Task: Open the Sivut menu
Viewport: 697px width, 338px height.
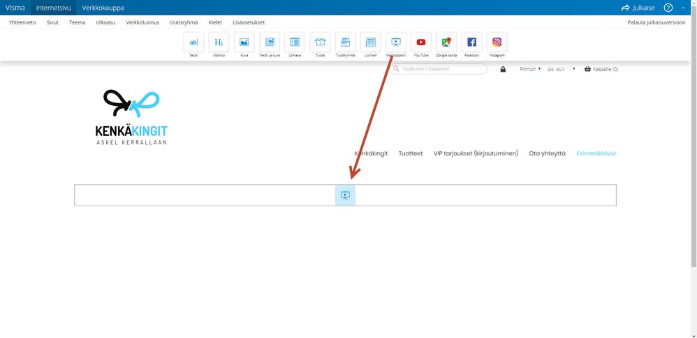Action: [52, 22]
